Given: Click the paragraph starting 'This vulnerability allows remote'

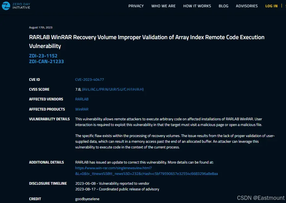Looking at the screenshot, I should tap(169, 122).
